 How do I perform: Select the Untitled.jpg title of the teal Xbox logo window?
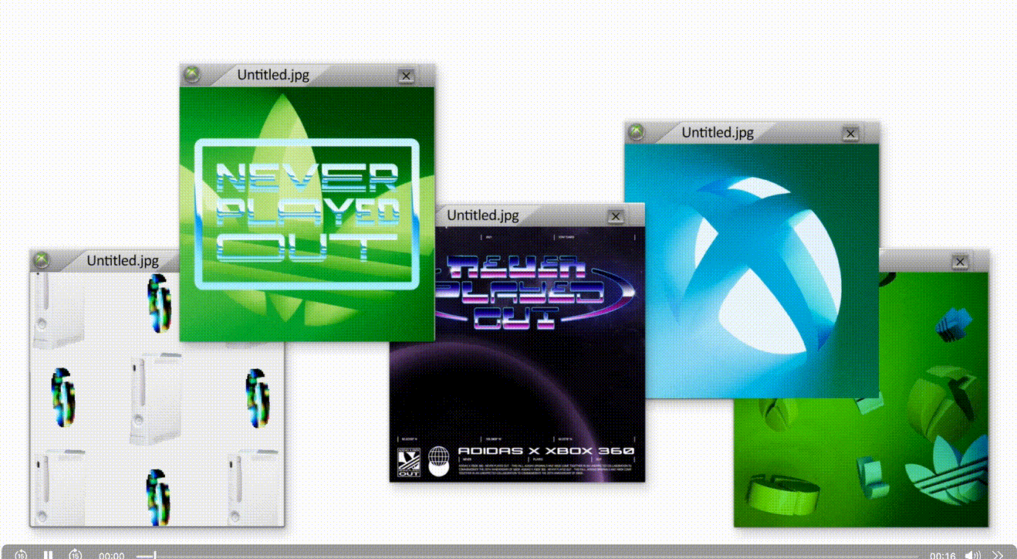(718, 133)
